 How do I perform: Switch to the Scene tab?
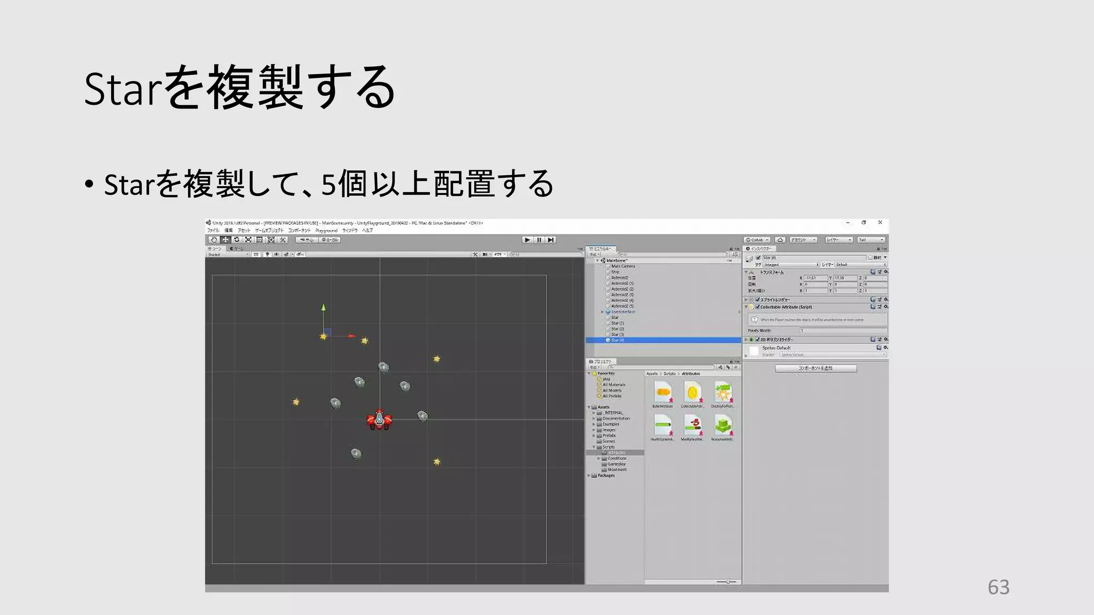pos(215,248)
